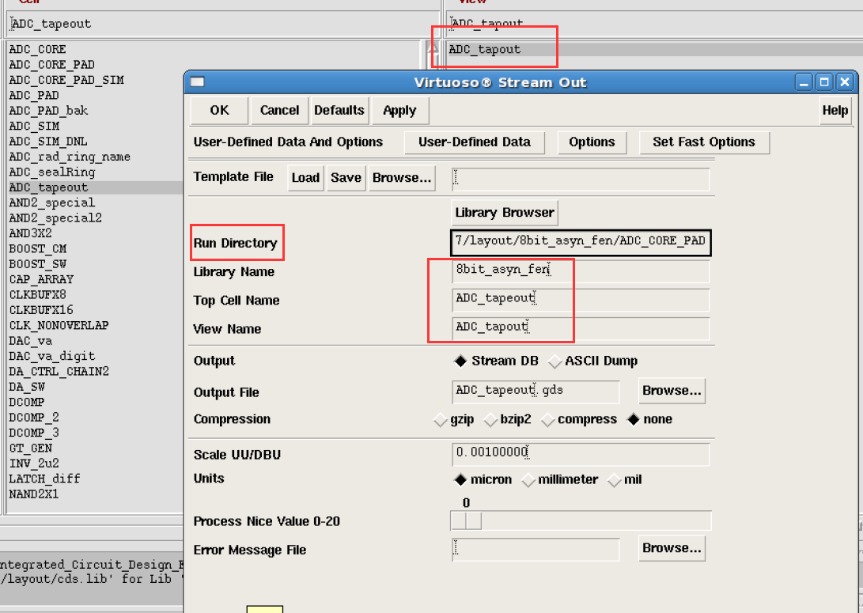
Task: Cancel the Stream Out dialog
Action: 279,111
